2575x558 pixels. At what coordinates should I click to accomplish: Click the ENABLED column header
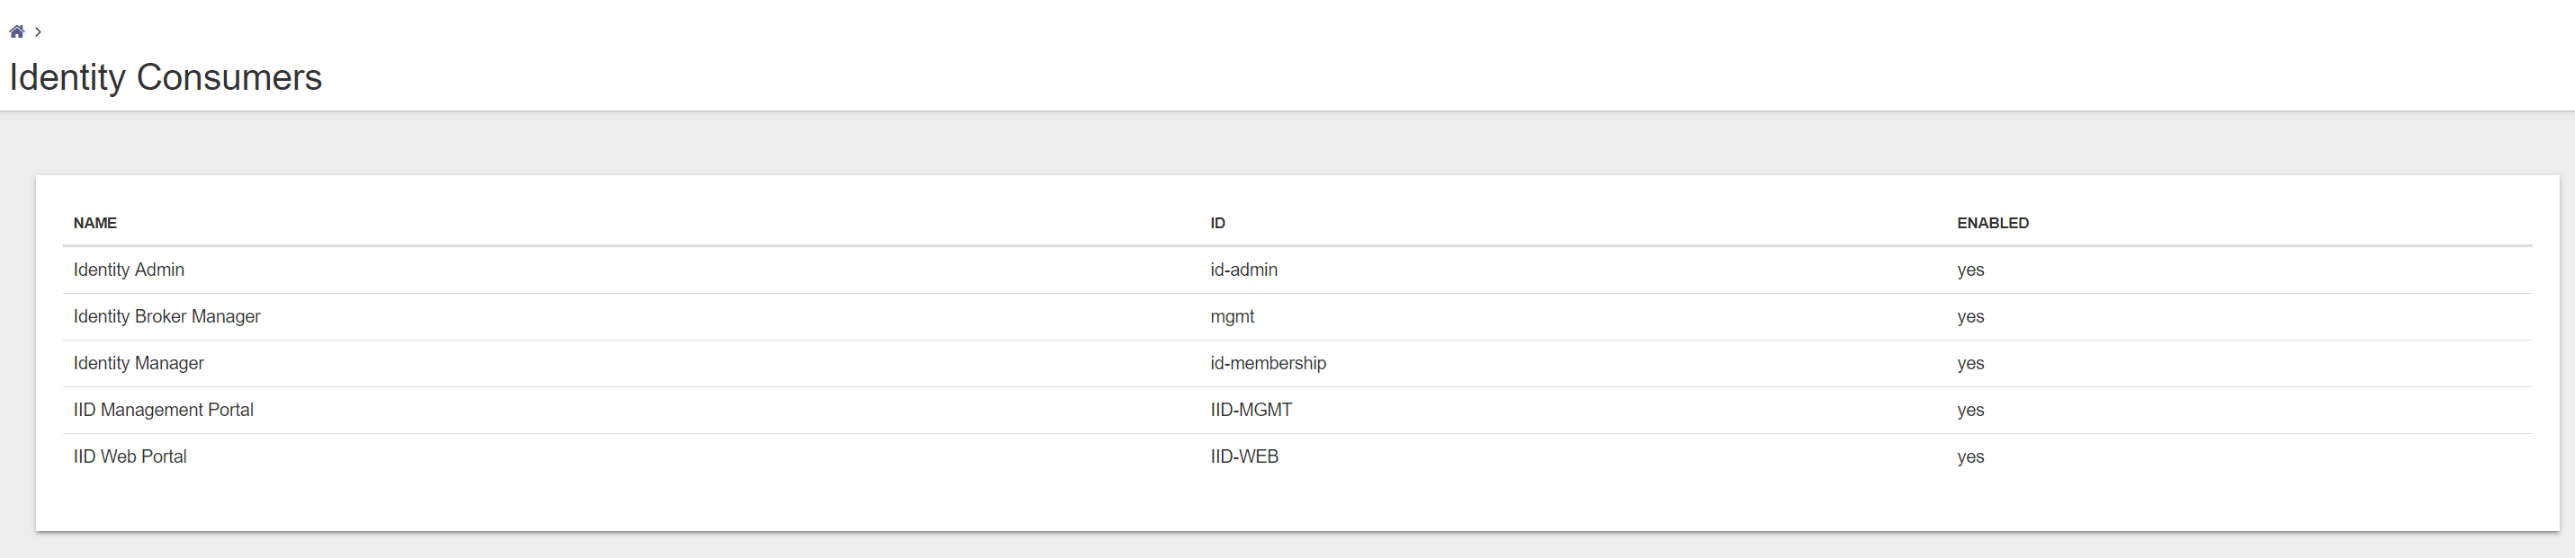(1992, 224)
